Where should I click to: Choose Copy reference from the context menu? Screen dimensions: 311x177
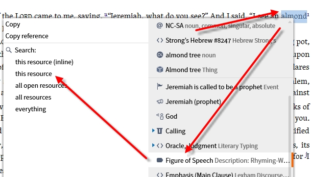27,36
